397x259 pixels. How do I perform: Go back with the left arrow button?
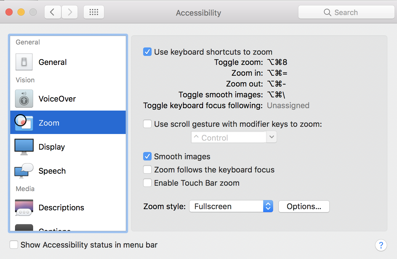(53, 12)
